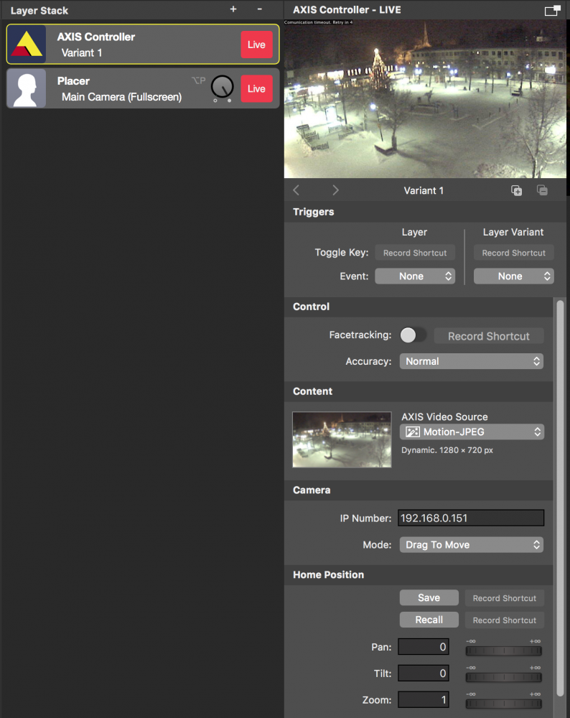Click Record Shortcut for the Layer Variant toggle key
The width and height of the screenshot is (570, 718).
(514, 253)
